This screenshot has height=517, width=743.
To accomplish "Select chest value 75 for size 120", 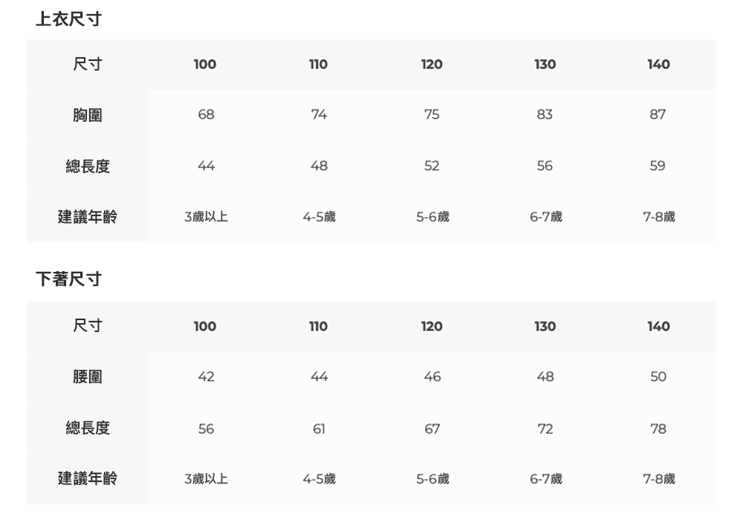I will click(432, 114).
